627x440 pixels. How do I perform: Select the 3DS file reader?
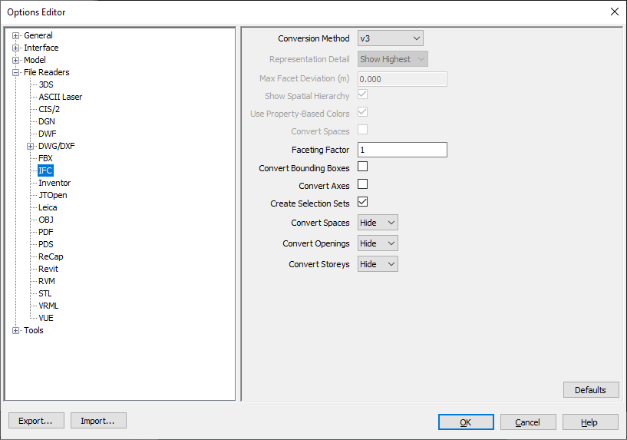coord(46,84)
